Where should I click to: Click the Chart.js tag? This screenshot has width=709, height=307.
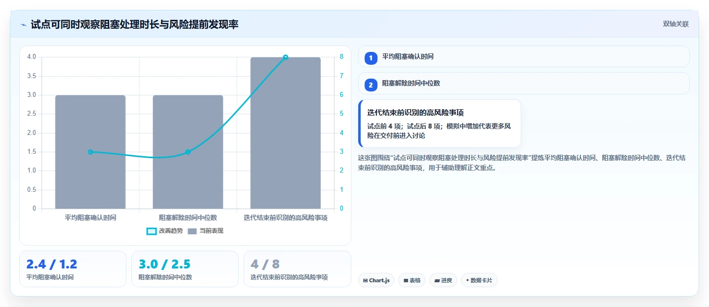coord(376,280)
